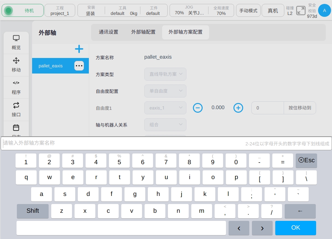Add a new external axis scheme

pos(79,49)
